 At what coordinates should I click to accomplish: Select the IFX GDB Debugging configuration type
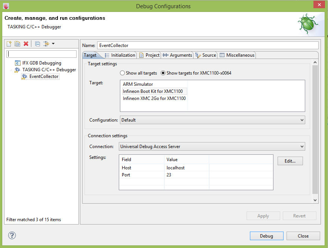pyautogui.click(x=41, y=63)
